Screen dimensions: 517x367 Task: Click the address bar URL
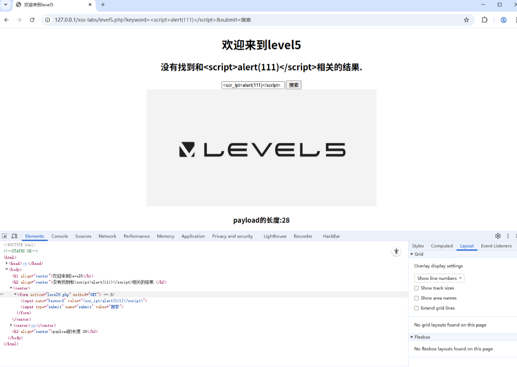click(x=153, y=20)
